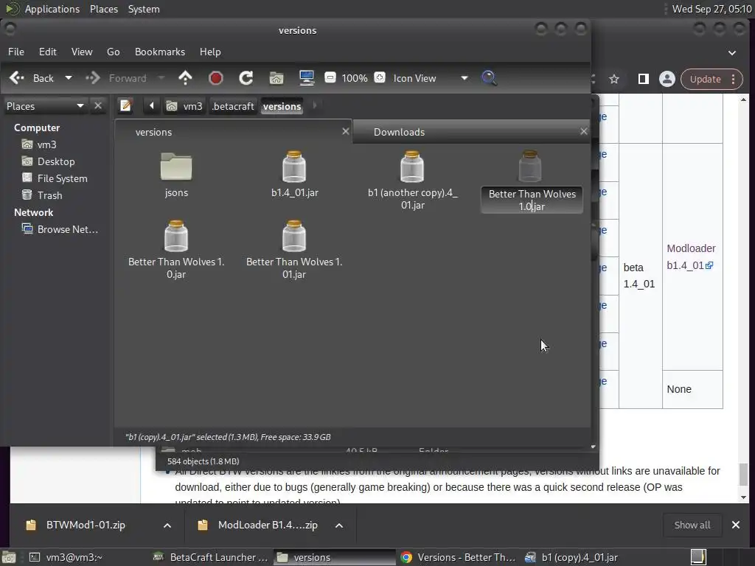Navigate to vm3 in path bar
The image size is (755, 566).
184,106
